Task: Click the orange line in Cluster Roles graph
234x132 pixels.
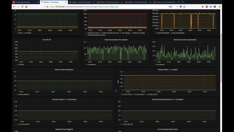Action: (170, 76)
